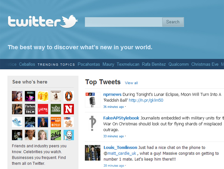The width and height of the screenshot is (224, 169).
Task: Open the 20 minutes ago timestamp
Action: [x=114, y=166]
